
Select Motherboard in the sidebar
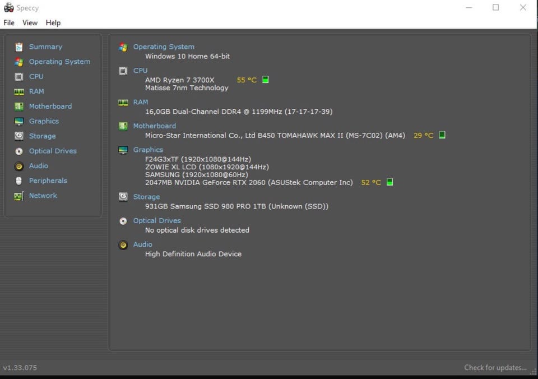click(50, 107)
